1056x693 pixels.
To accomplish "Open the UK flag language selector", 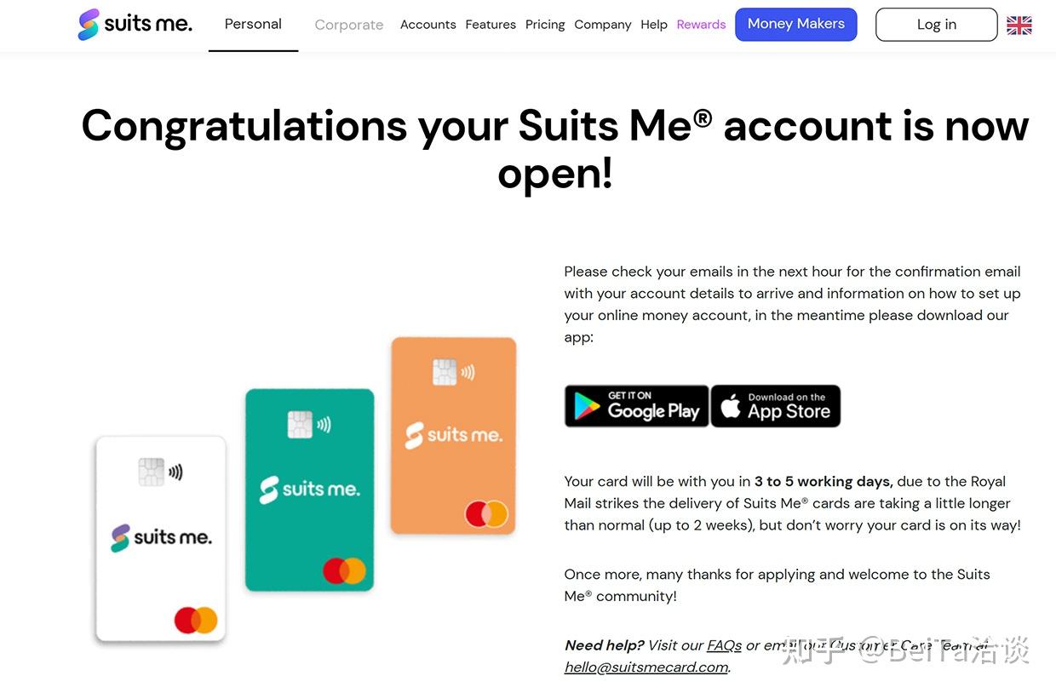I will (x=1019, y=26).
